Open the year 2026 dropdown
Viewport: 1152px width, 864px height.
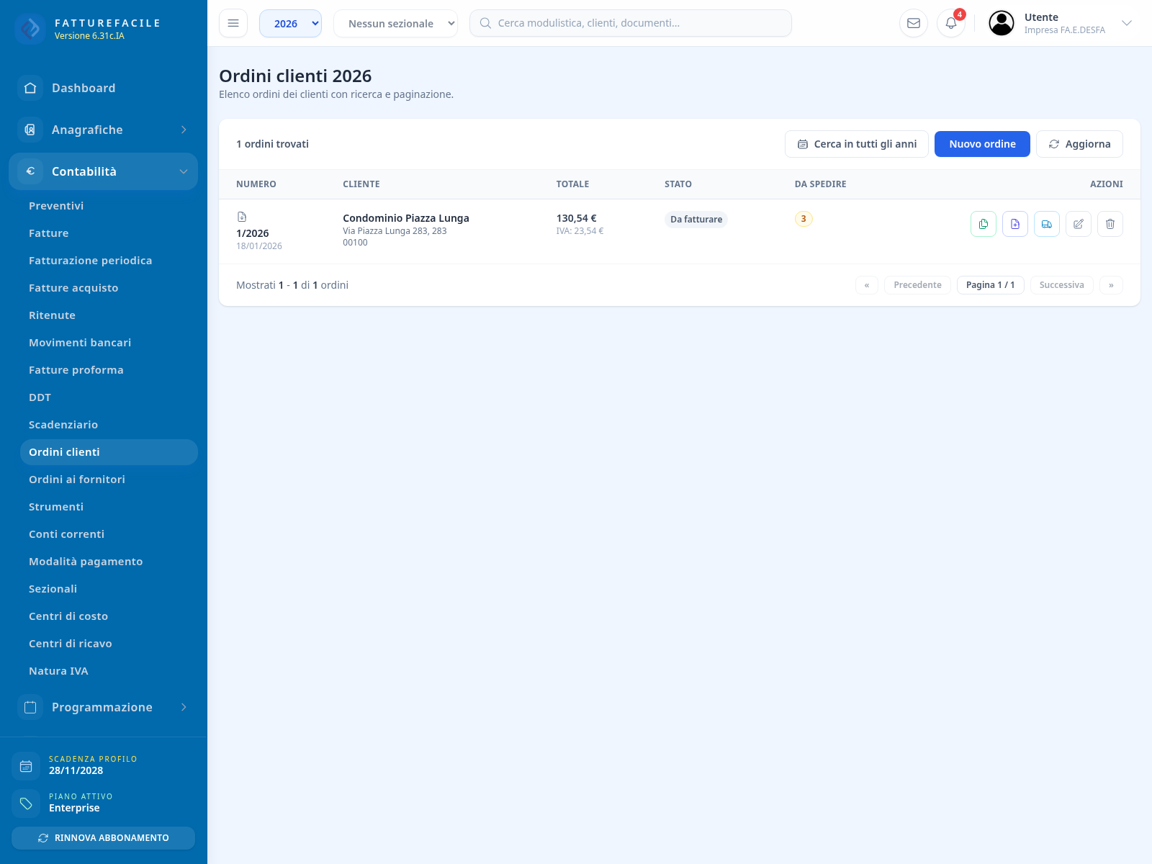pos(290,23)
